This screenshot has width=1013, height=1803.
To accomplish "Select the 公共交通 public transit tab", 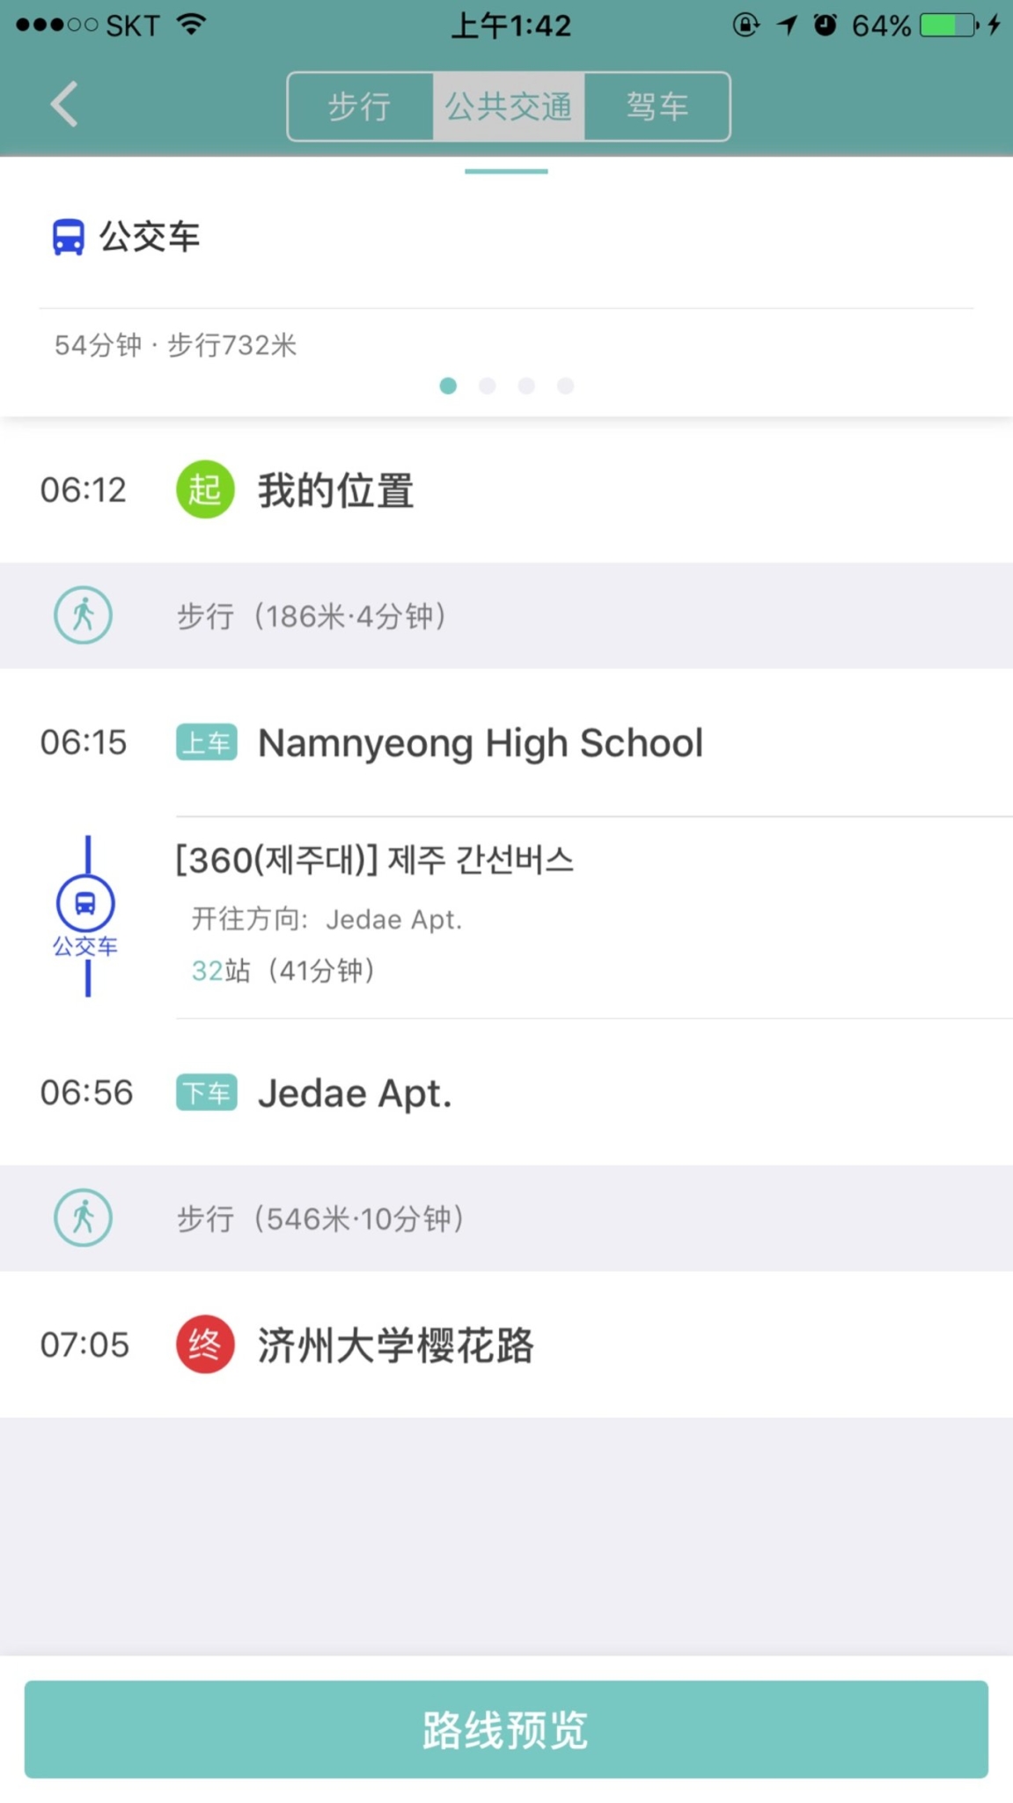I will pos(508,107).
